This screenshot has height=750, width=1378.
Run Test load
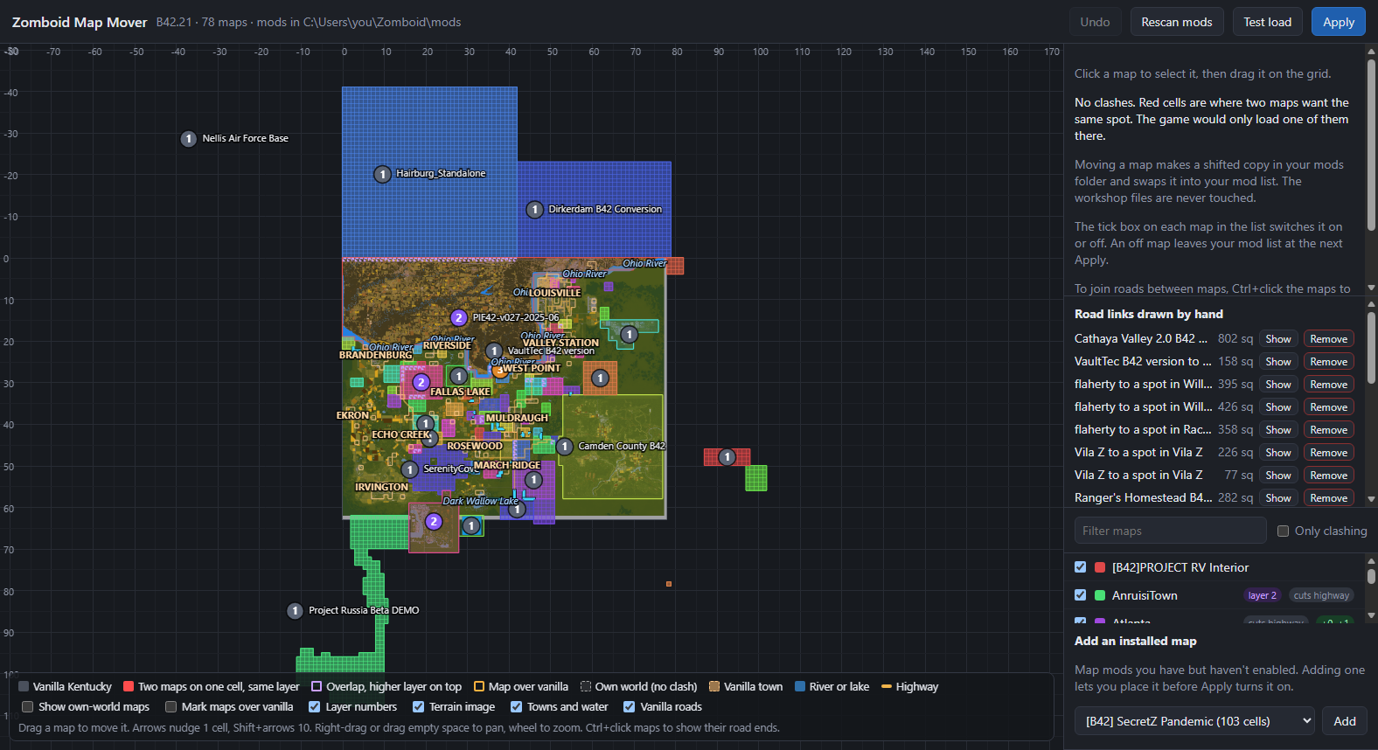click(x=1267, y=22)
